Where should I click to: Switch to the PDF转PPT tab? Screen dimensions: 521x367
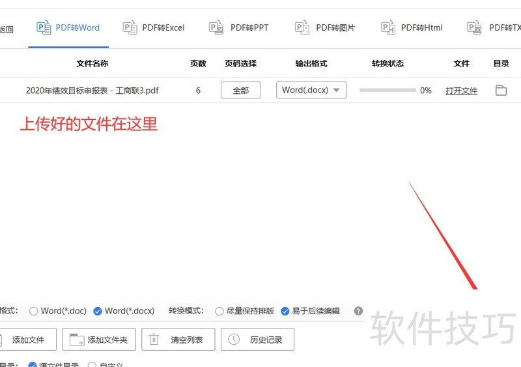point(239,27)
